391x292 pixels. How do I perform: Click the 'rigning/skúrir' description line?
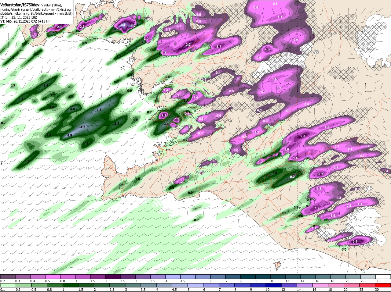pyautogui.click(x=35, y=9)
